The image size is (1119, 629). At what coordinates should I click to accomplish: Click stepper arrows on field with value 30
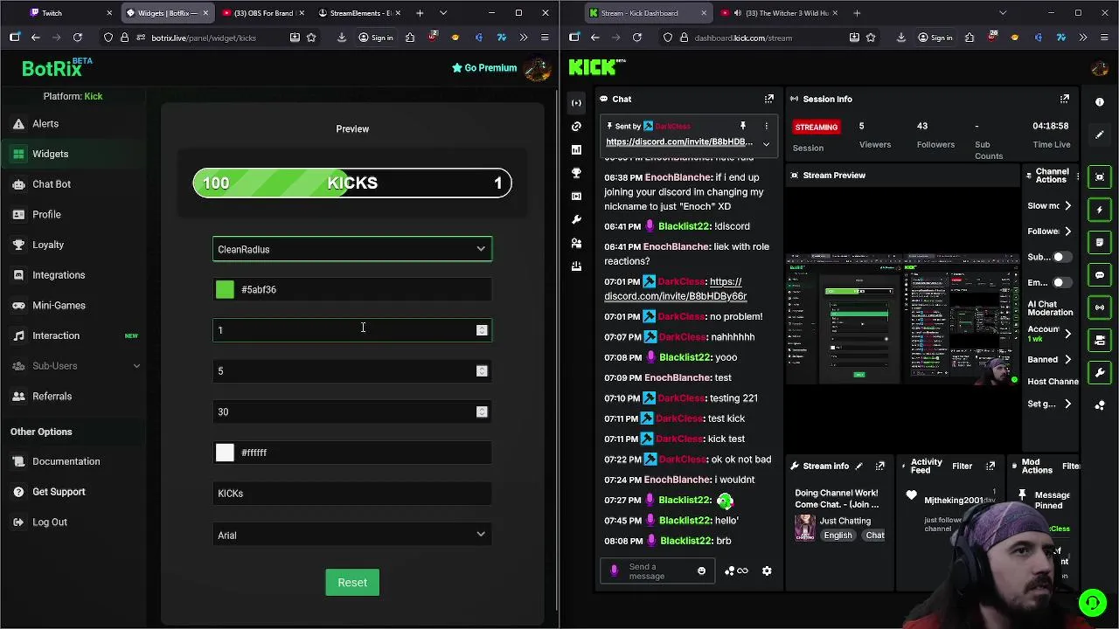[482, 411]
